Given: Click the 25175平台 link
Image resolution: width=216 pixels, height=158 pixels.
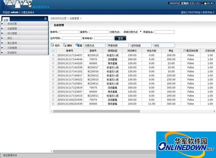Looking at the screenshot, I should click(x=194, y=12).
